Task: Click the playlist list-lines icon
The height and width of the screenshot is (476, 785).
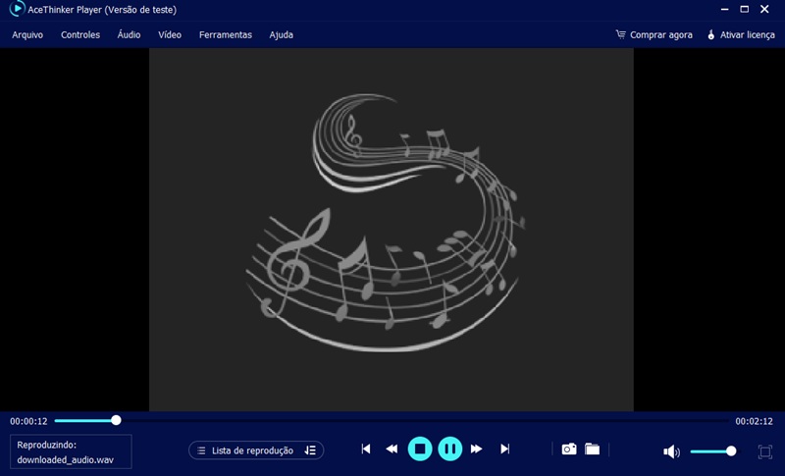Action: pos(201,450)
